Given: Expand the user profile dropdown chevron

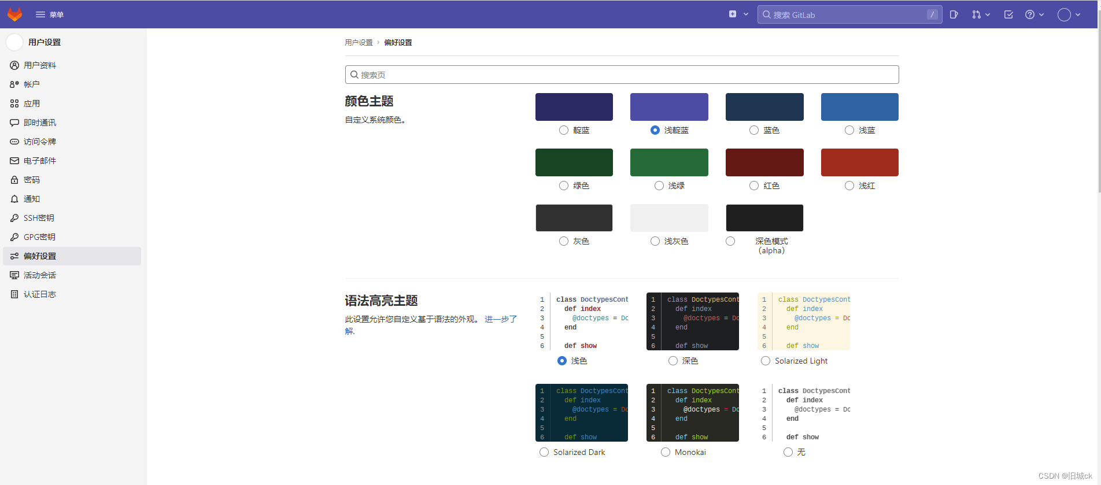Looking at the screenshot, I should pyautogui.click(x=1078, y=14).
